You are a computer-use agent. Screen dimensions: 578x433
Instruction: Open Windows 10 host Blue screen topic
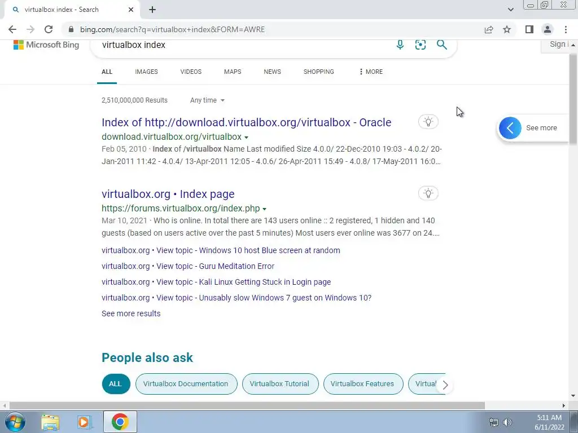click(221, 250)
